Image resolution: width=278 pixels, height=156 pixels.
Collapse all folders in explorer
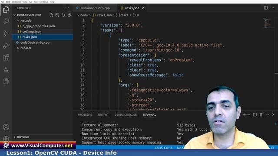[69, 15]
